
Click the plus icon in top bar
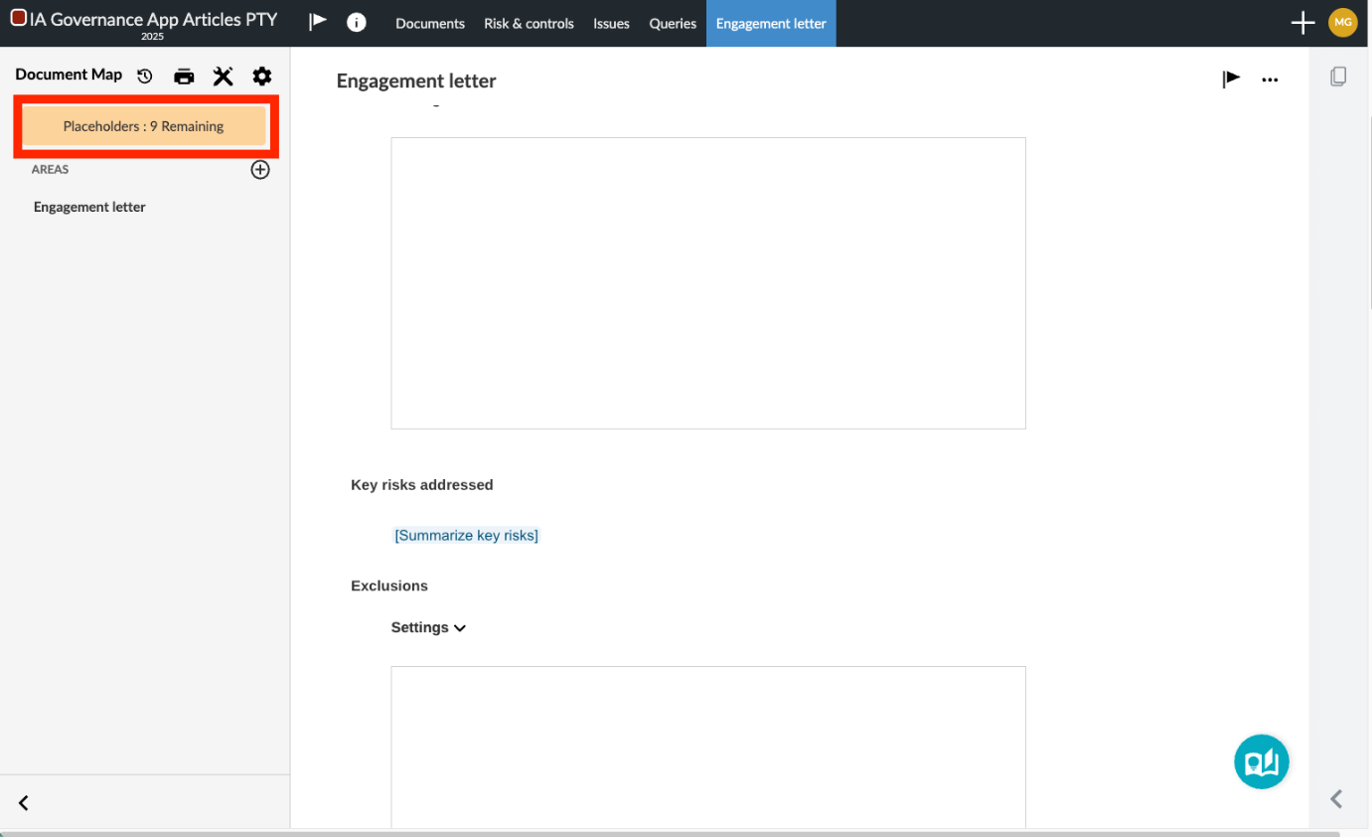coord(1302,23)
